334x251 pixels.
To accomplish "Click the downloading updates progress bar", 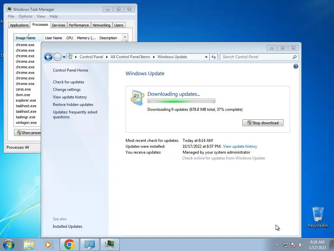I will 181,101.
